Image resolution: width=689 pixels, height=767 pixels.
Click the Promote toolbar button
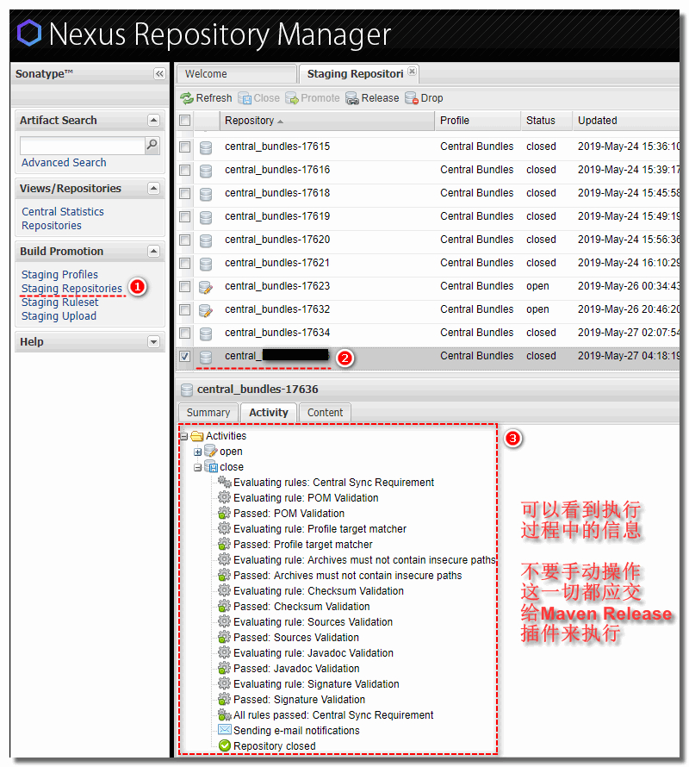pyautogui.click(x=313, y=98)
